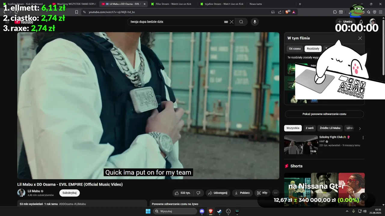Dislike the video with thumbs-down button

click(198, 193)
